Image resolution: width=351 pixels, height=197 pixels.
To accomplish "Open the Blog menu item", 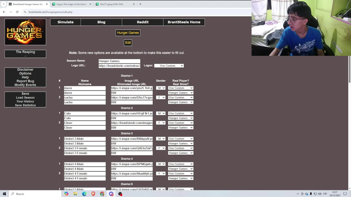I will [101, 22].
